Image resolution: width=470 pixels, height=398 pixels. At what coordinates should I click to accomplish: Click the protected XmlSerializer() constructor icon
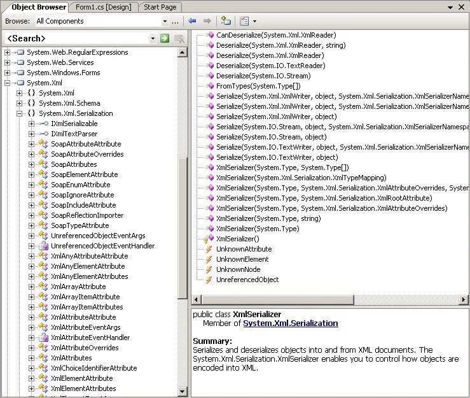(x=209, y=239)
